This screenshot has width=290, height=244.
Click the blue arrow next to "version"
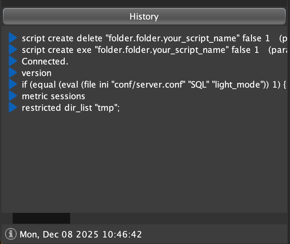tap(13, 73)
